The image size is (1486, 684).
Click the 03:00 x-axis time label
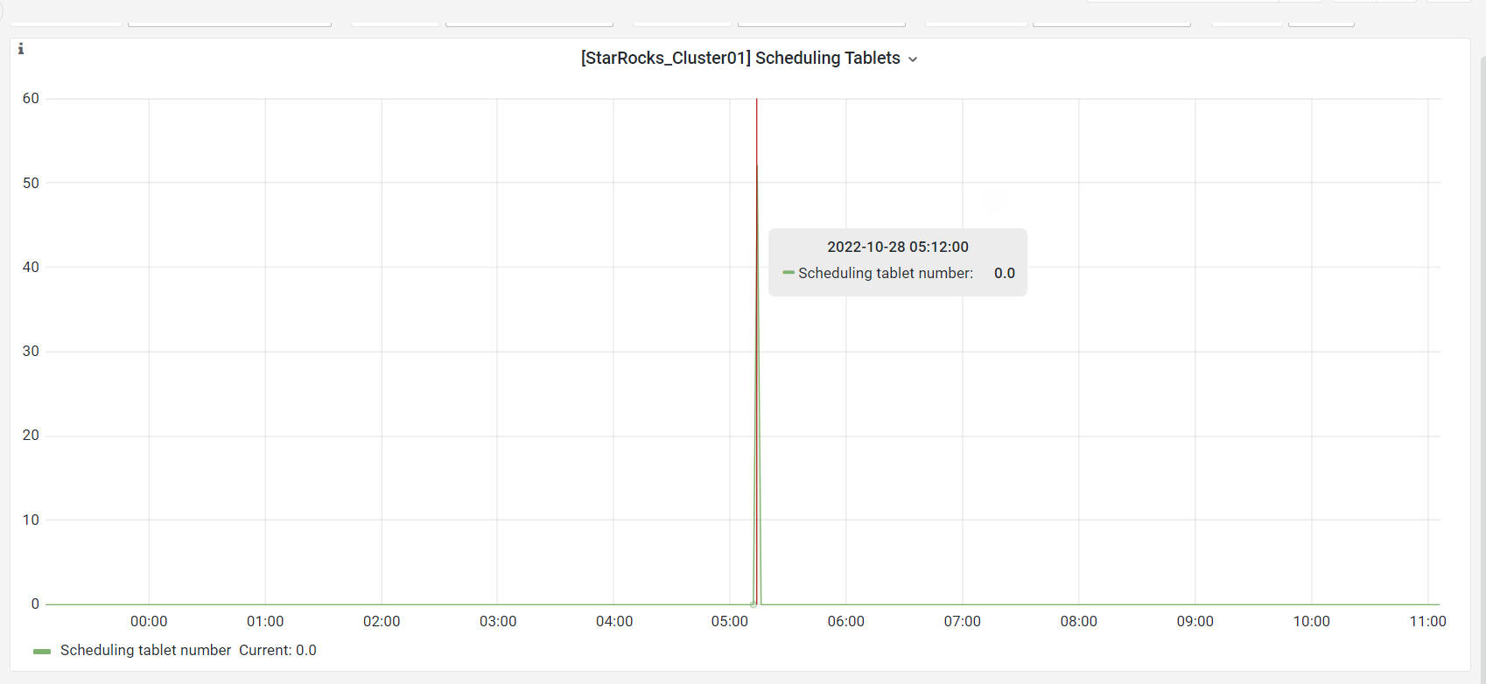click(x=497, y=621)
